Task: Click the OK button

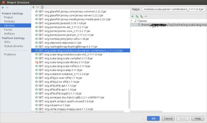Action: pyautogui.click(x=153, y=119)
